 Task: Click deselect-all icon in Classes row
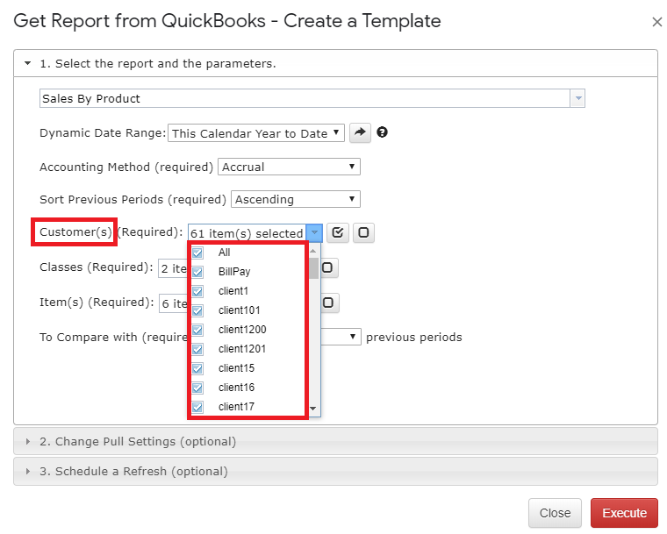pyautogui.click(x=328, y=267)
